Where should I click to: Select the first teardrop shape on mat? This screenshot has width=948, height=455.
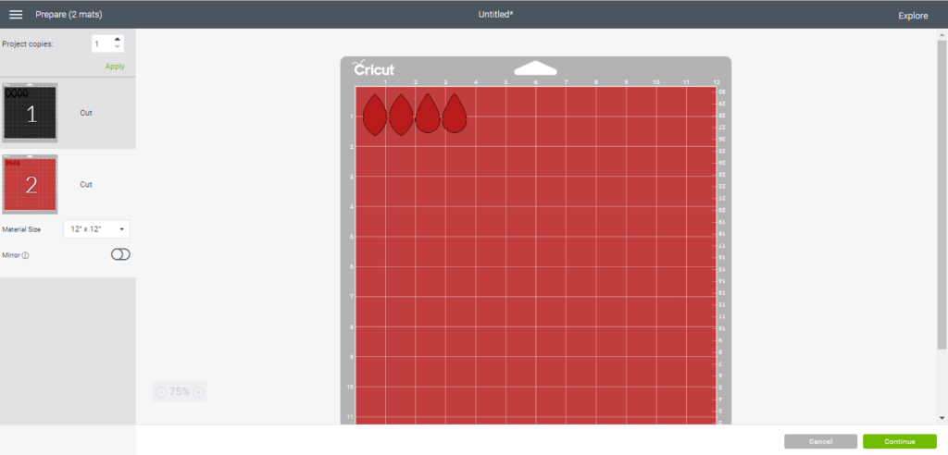pyautogui.click(x=374, y=115)
